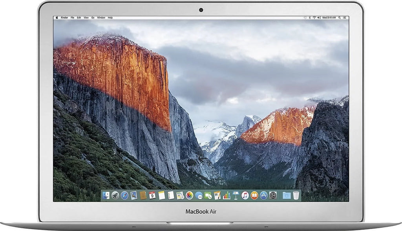Open the Apple menu

(x=57, y=18)
